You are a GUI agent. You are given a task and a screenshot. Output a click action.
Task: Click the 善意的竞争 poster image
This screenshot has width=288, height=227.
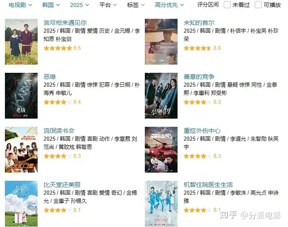point(161,96)
